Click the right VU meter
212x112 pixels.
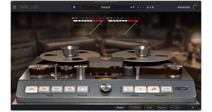[123, 26]
